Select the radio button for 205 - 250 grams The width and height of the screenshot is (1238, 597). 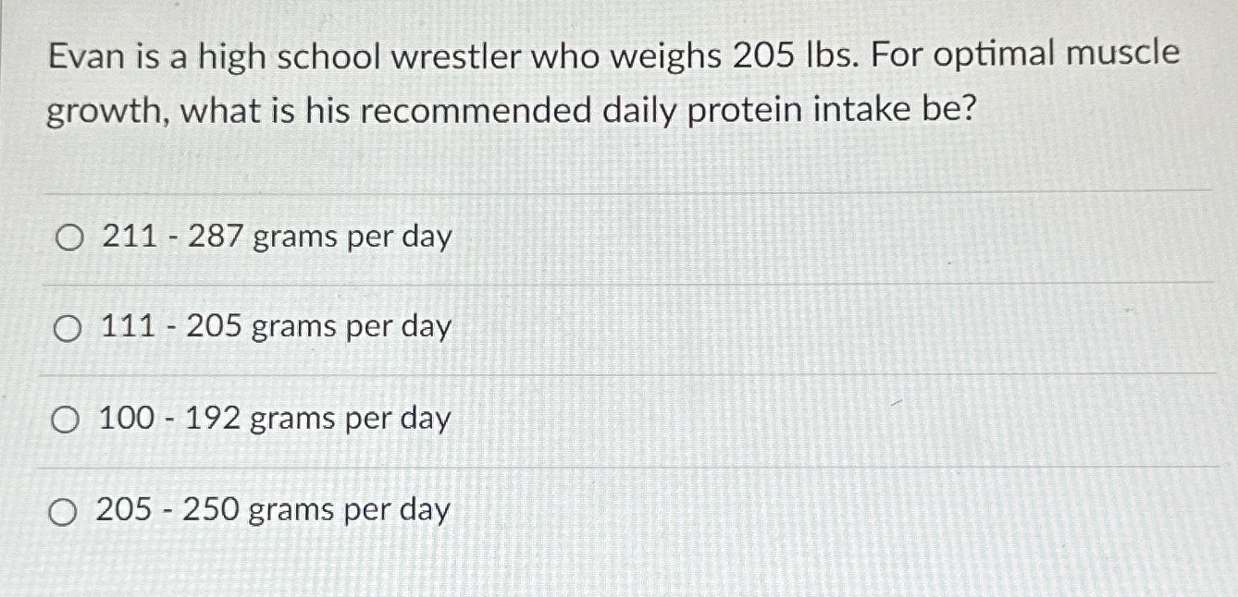[x=66, y=511]
